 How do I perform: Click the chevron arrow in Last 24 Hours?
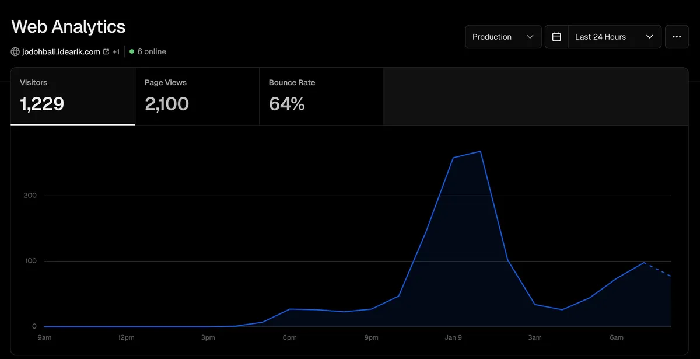649,37
